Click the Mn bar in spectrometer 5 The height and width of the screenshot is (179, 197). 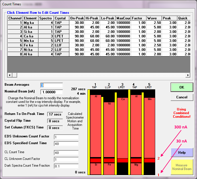(x=149, y=126)
